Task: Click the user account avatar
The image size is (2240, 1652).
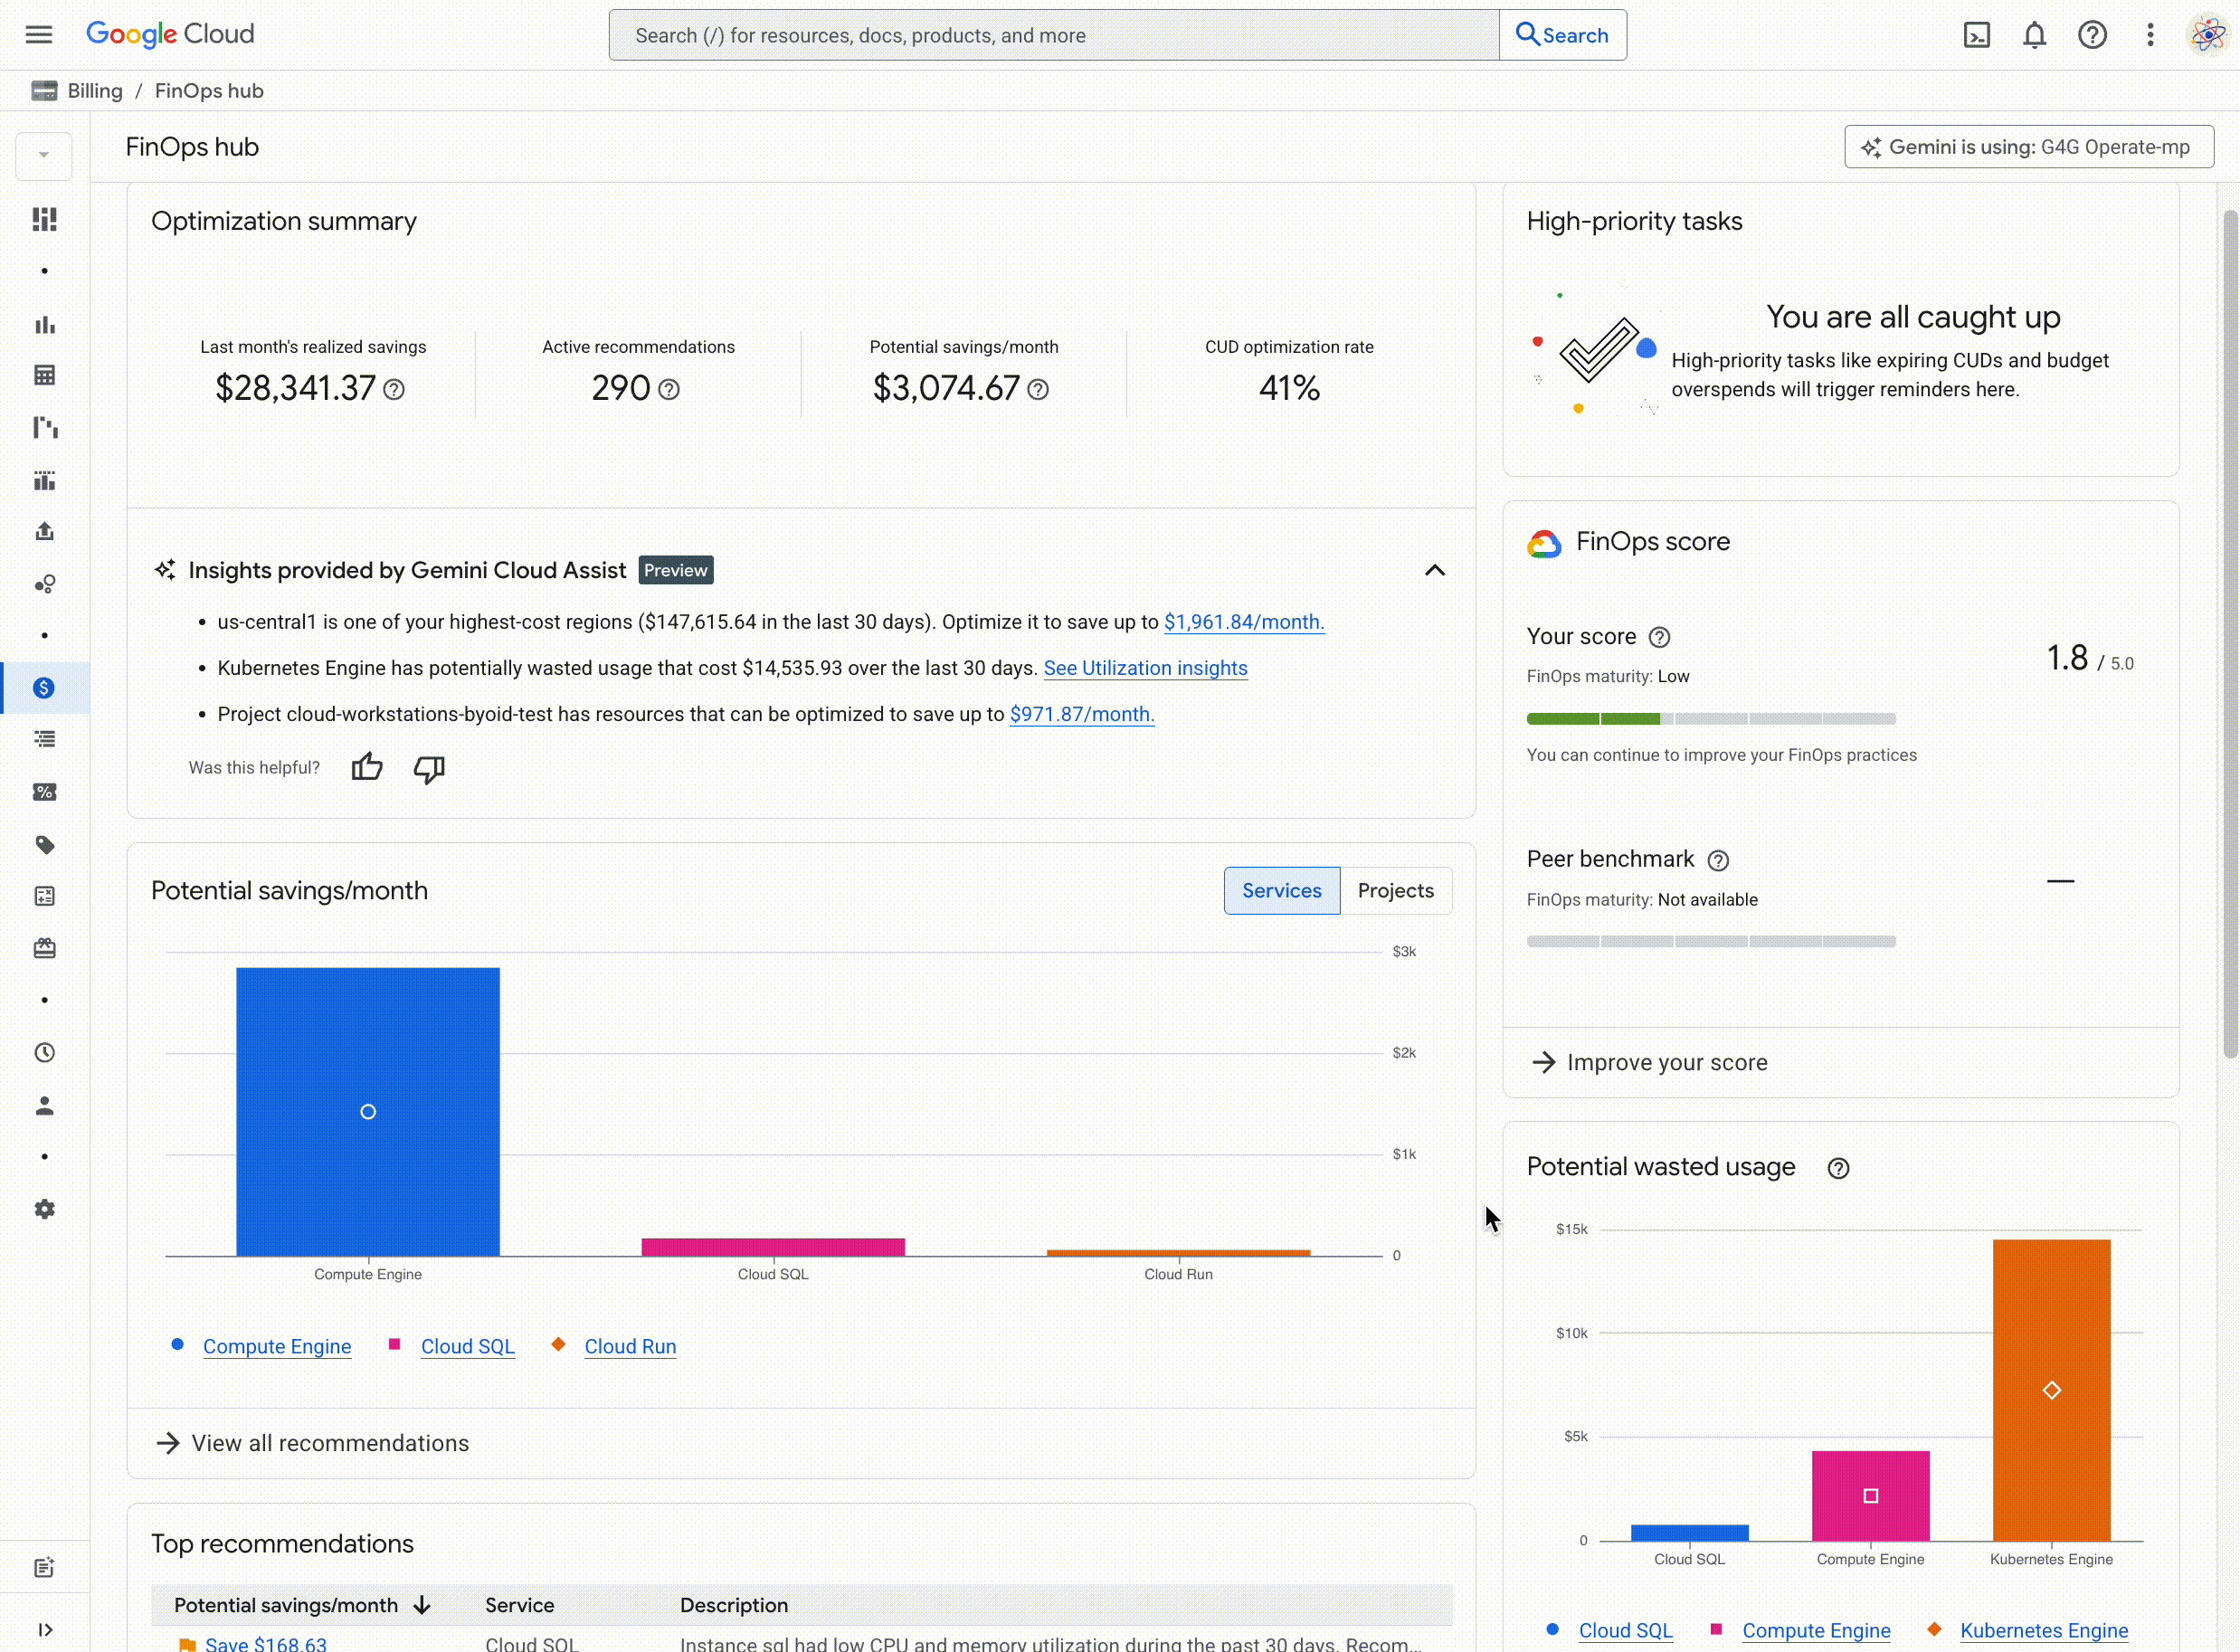Action: coord(2207,35)
